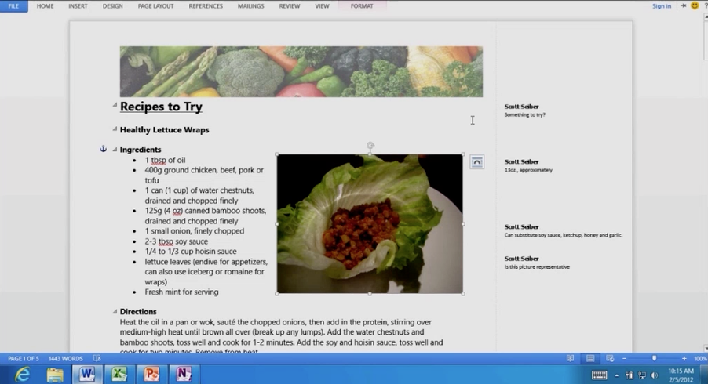The width and height of the screenshot is (708, 384).
Task: Click the smiley feedback icon
Action: pos(695,5)
